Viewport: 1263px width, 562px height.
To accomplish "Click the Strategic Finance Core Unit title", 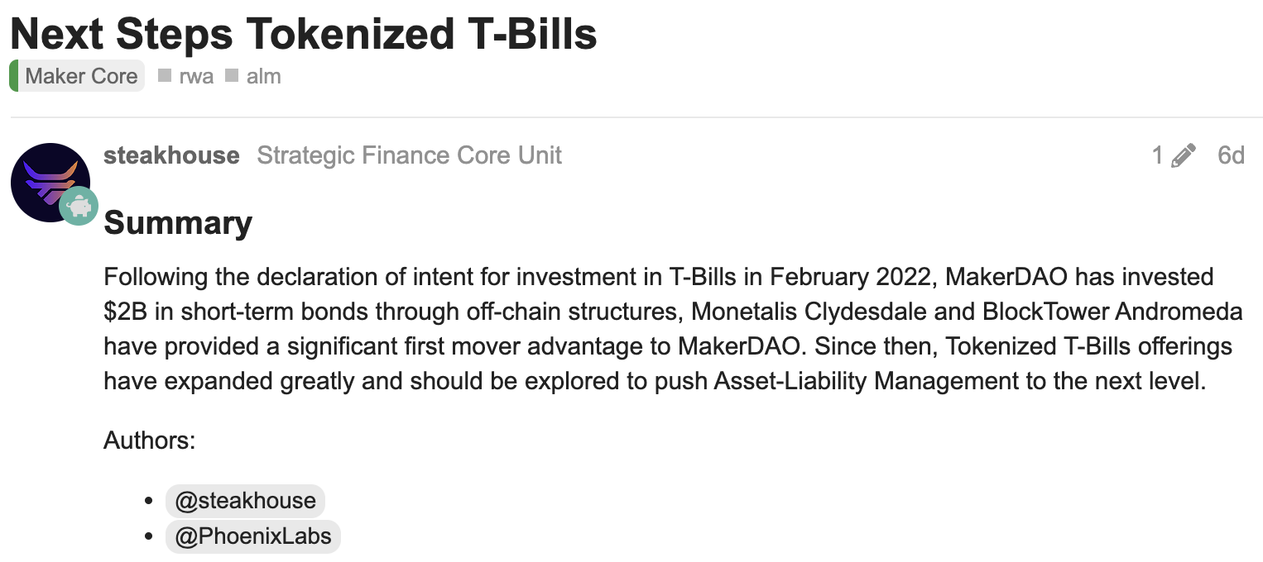I will point(409,155).
